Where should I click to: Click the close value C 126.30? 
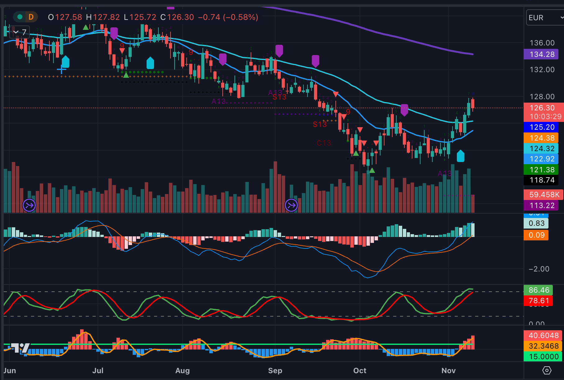click(x=177, y=17)
